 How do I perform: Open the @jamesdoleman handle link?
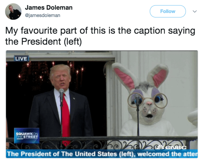pyautogui.click(x=43, y=15)
